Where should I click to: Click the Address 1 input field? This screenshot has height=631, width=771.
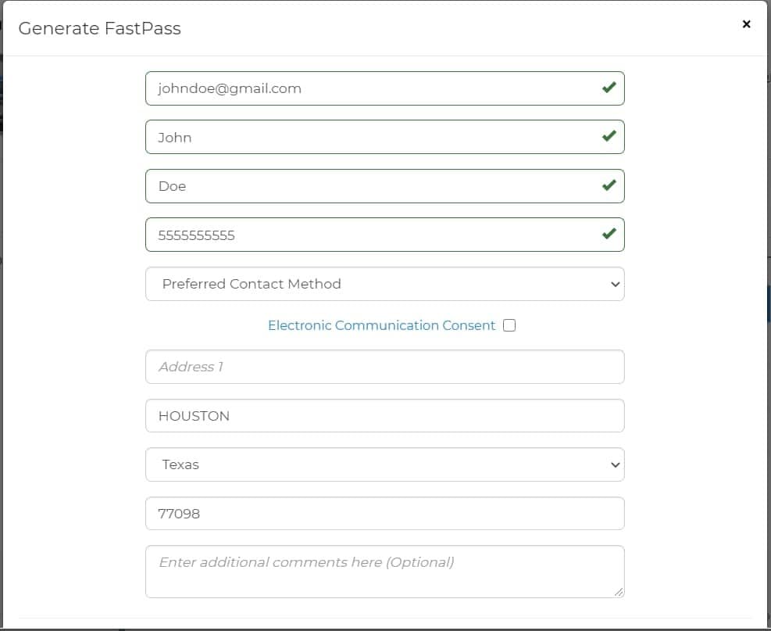click(x=384, y=367)
